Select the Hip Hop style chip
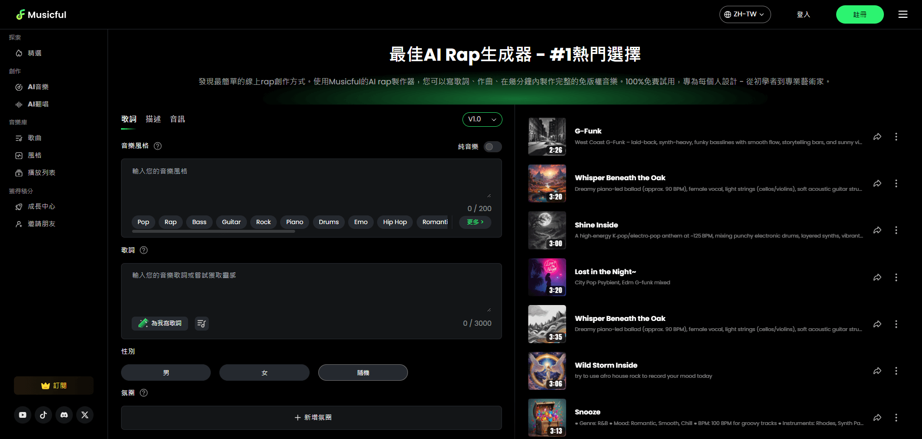 coord(394,222)
